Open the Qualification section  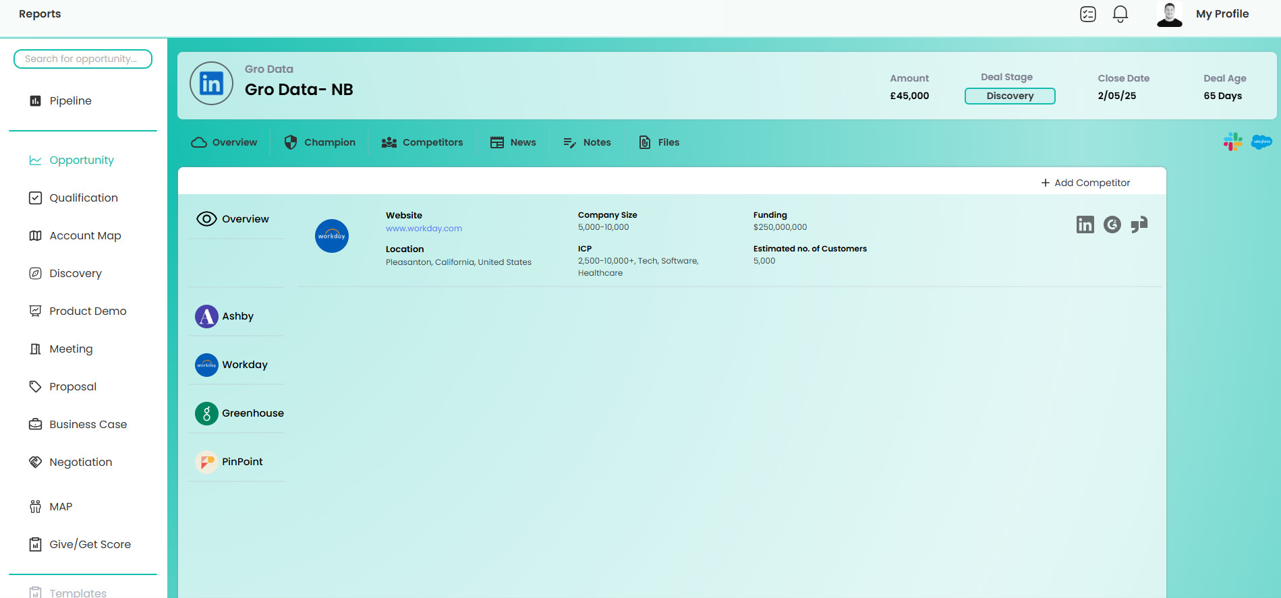(84, 198)
